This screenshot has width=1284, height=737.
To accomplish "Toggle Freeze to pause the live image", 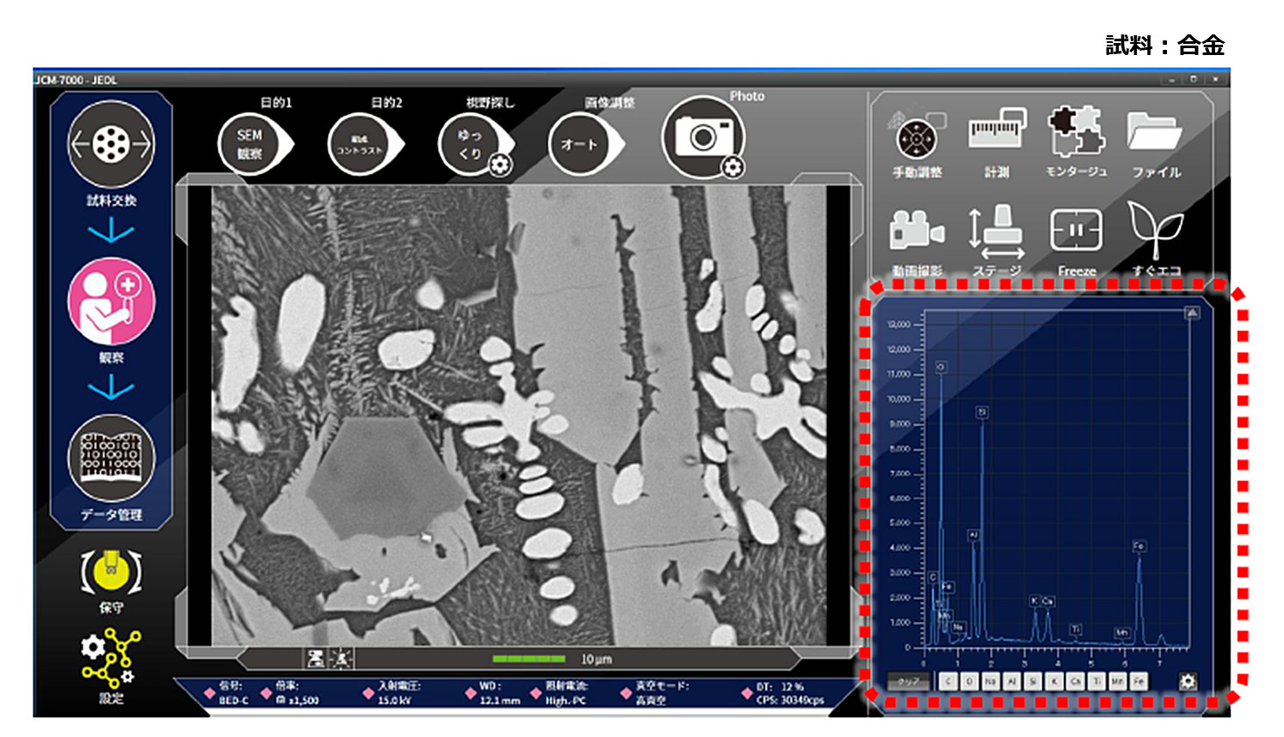I will pos(1076,230).
